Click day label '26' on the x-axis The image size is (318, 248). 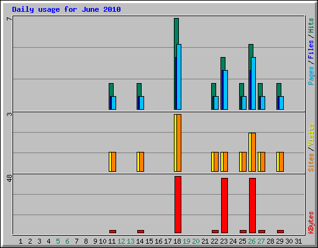[x=252, y=241]
